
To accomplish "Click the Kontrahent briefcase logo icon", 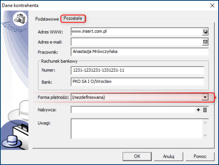I will tap(20, 19).
